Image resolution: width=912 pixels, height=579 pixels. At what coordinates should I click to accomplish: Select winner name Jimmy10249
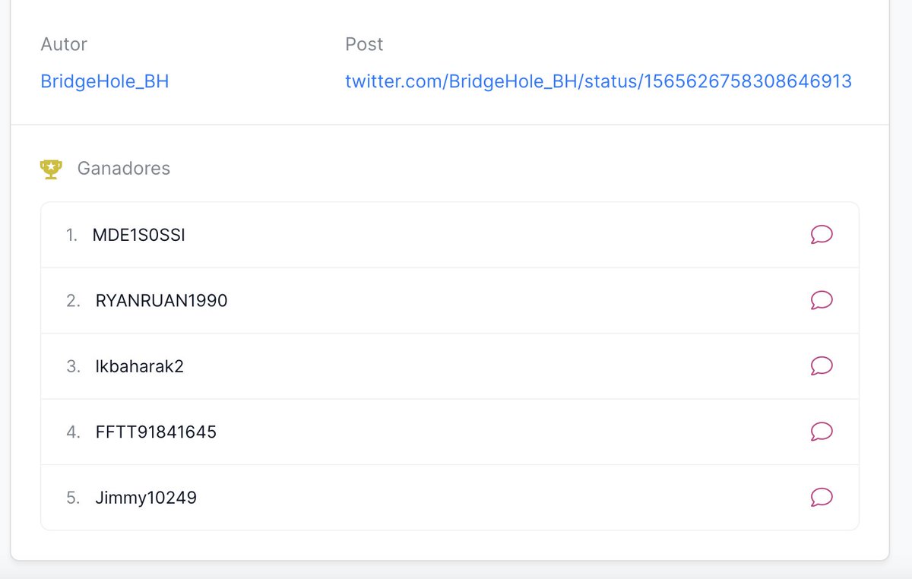click(x=146, y=498)
